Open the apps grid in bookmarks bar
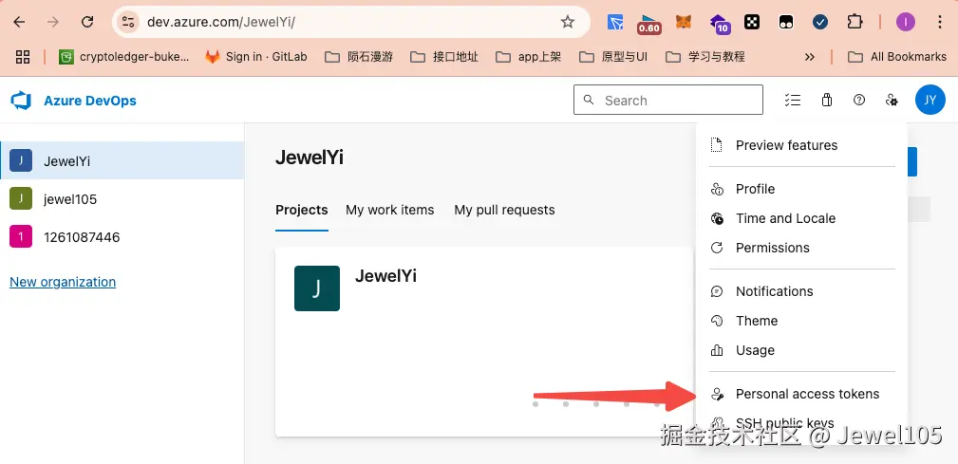The height and width of the screenshot is (464, 958). 23,57
